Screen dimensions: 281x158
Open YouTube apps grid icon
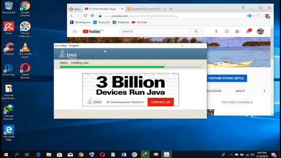click(227, 32)
